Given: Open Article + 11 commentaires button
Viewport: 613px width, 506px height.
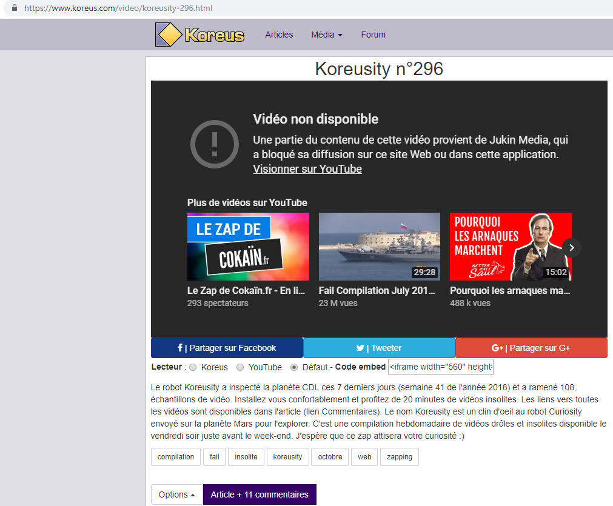Looking at the screenshot, I should click(260, 494).
